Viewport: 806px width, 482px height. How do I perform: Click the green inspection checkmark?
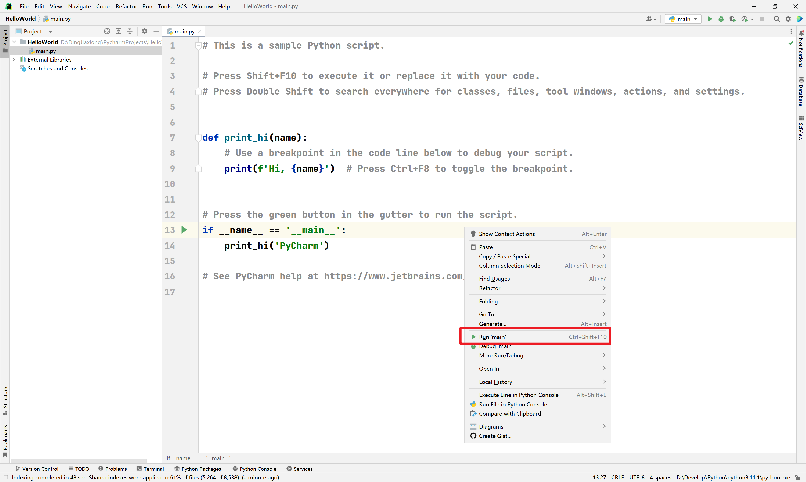(791, 43)
